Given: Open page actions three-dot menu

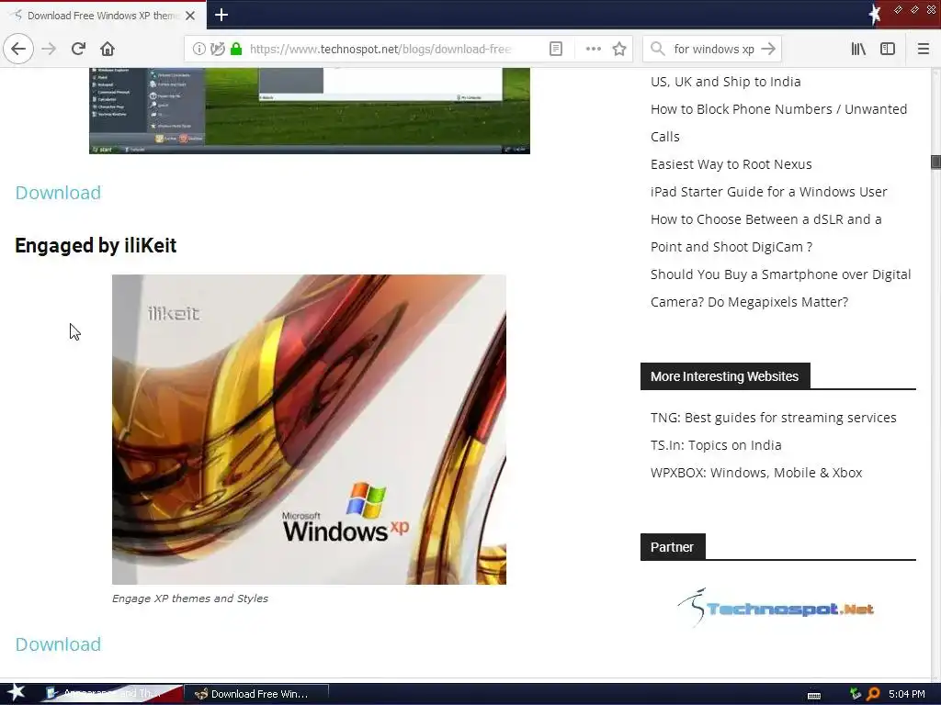Looking at the screenshot, I should (593, 50).
